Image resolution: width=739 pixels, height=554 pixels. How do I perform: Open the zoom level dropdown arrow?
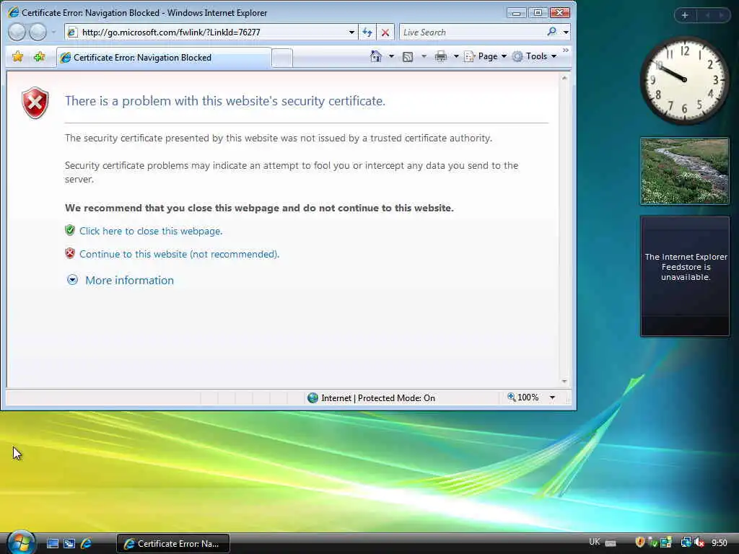click(552, 397)
